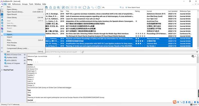Open the gear settings dropdown in reference pane

[x=193, y=56]
